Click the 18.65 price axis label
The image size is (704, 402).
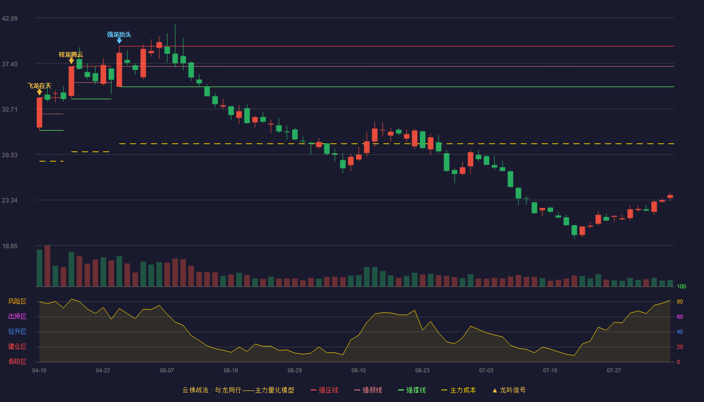coord(10,246)
